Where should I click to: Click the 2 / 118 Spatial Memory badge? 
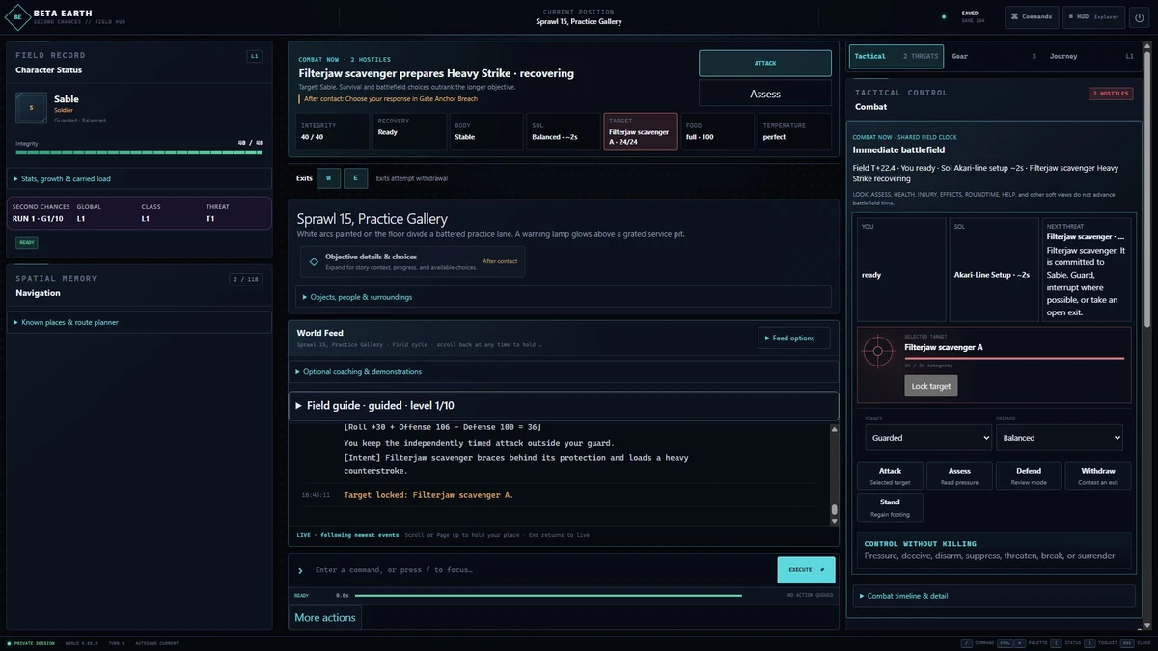(245, 279)
